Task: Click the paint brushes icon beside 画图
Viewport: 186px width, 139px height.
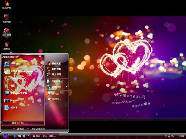Action: (x=7, y=86)
